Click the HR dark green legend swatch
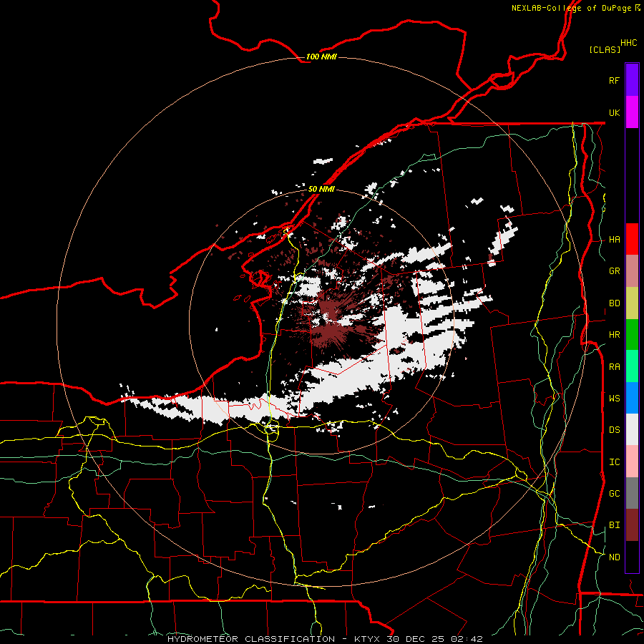The width and height of the screenshot is (644, 644). 632,335
